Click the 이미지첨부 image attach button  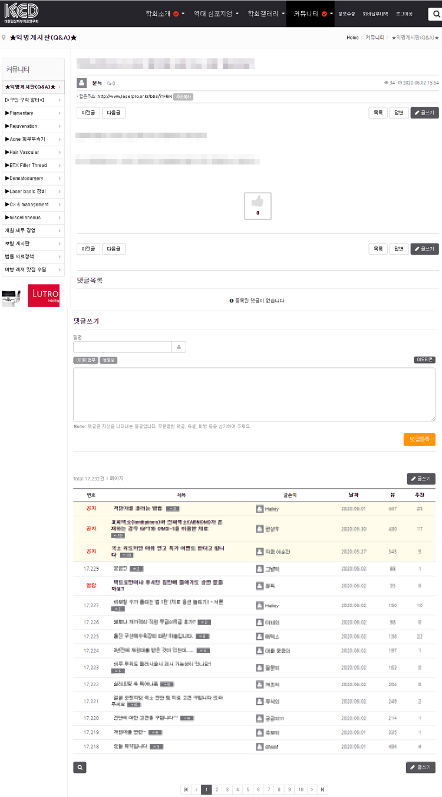(85, 360)
